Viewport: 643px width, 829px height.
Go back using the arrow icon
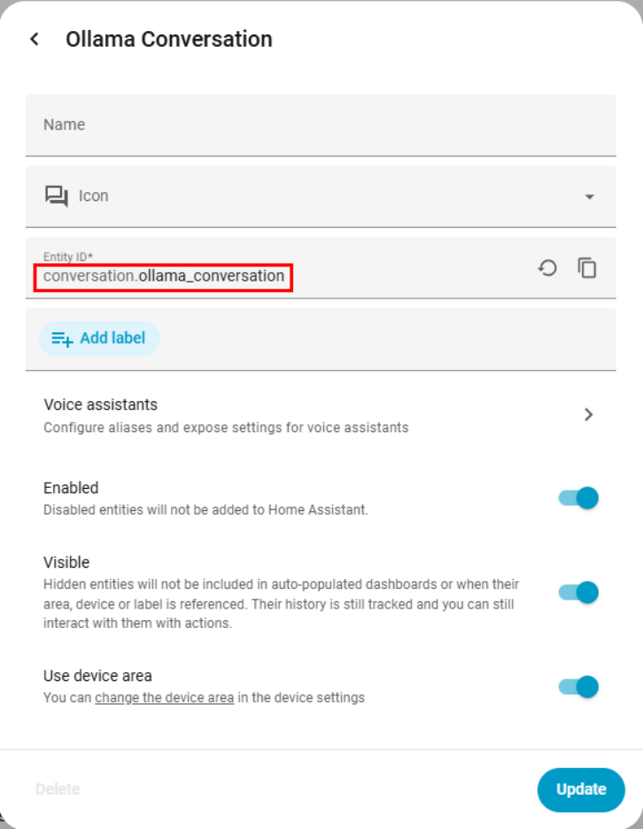35,39
